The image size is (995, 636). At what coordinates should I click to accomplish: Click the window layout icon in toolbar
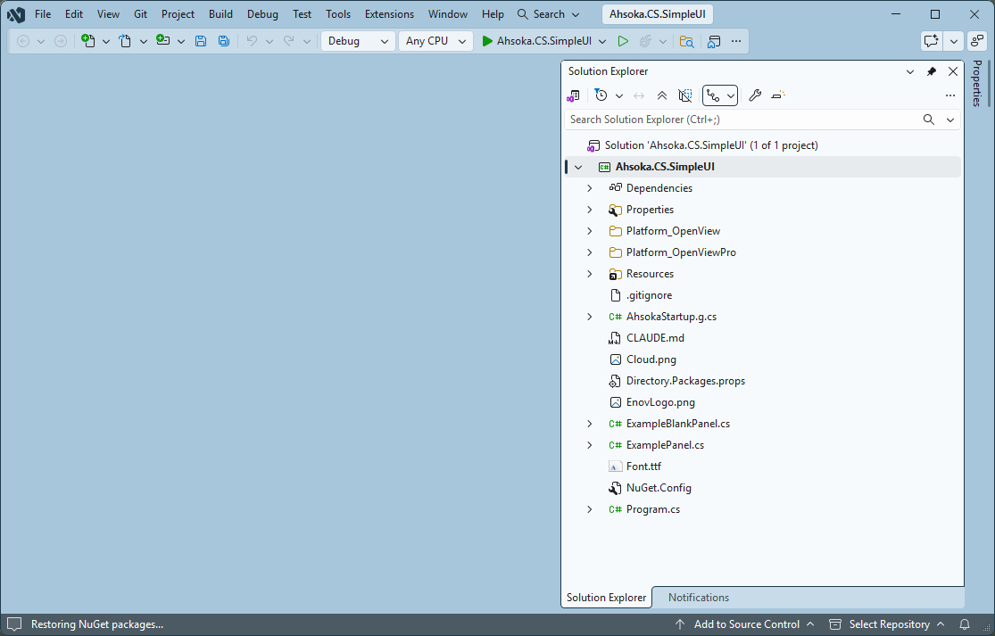tap(714, 41)
